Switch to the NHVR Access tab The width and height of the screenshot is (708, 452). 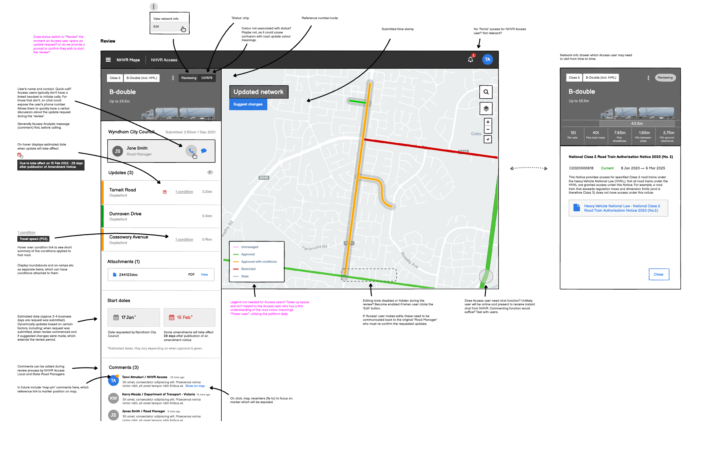pos(164,60)
